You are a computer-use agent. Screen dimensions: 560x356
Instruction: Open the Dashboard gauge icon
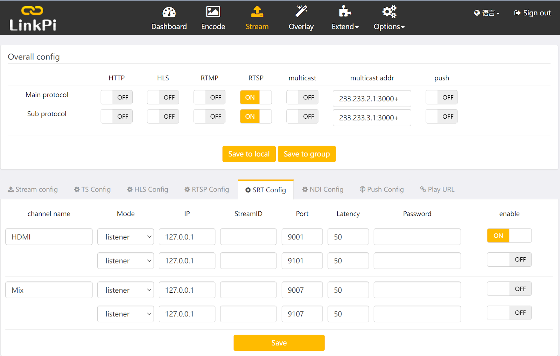[169, 12]
